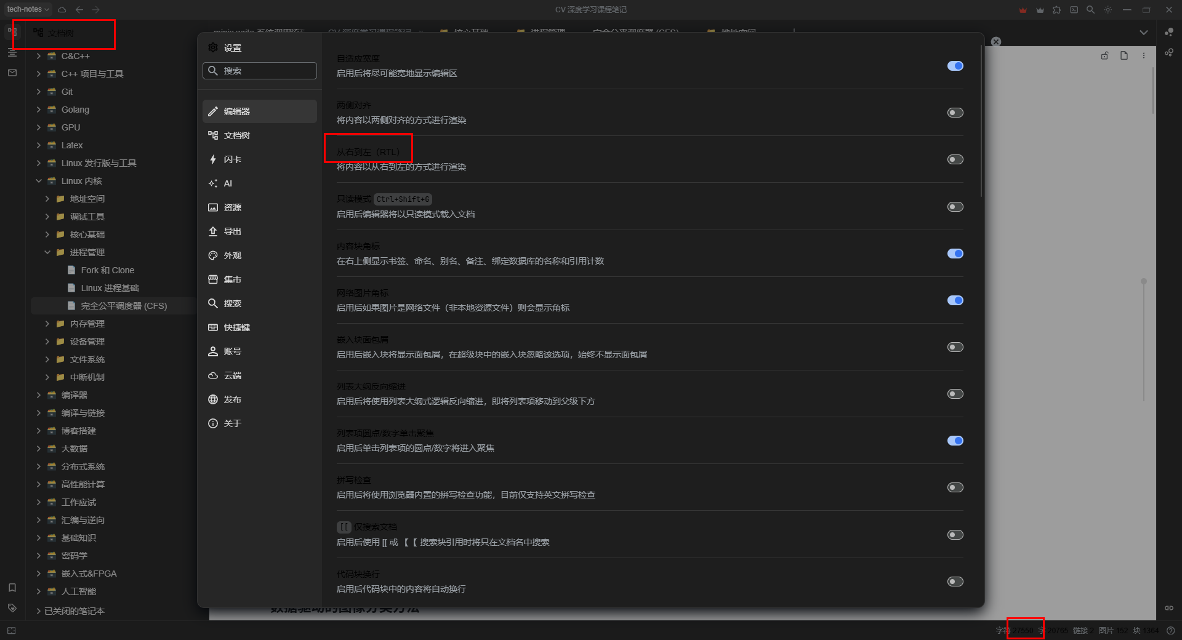This screenshot has width=1182, height=640.
Task: Click the gray crown icon in title bar
Action: click(x=1040, y=10)
